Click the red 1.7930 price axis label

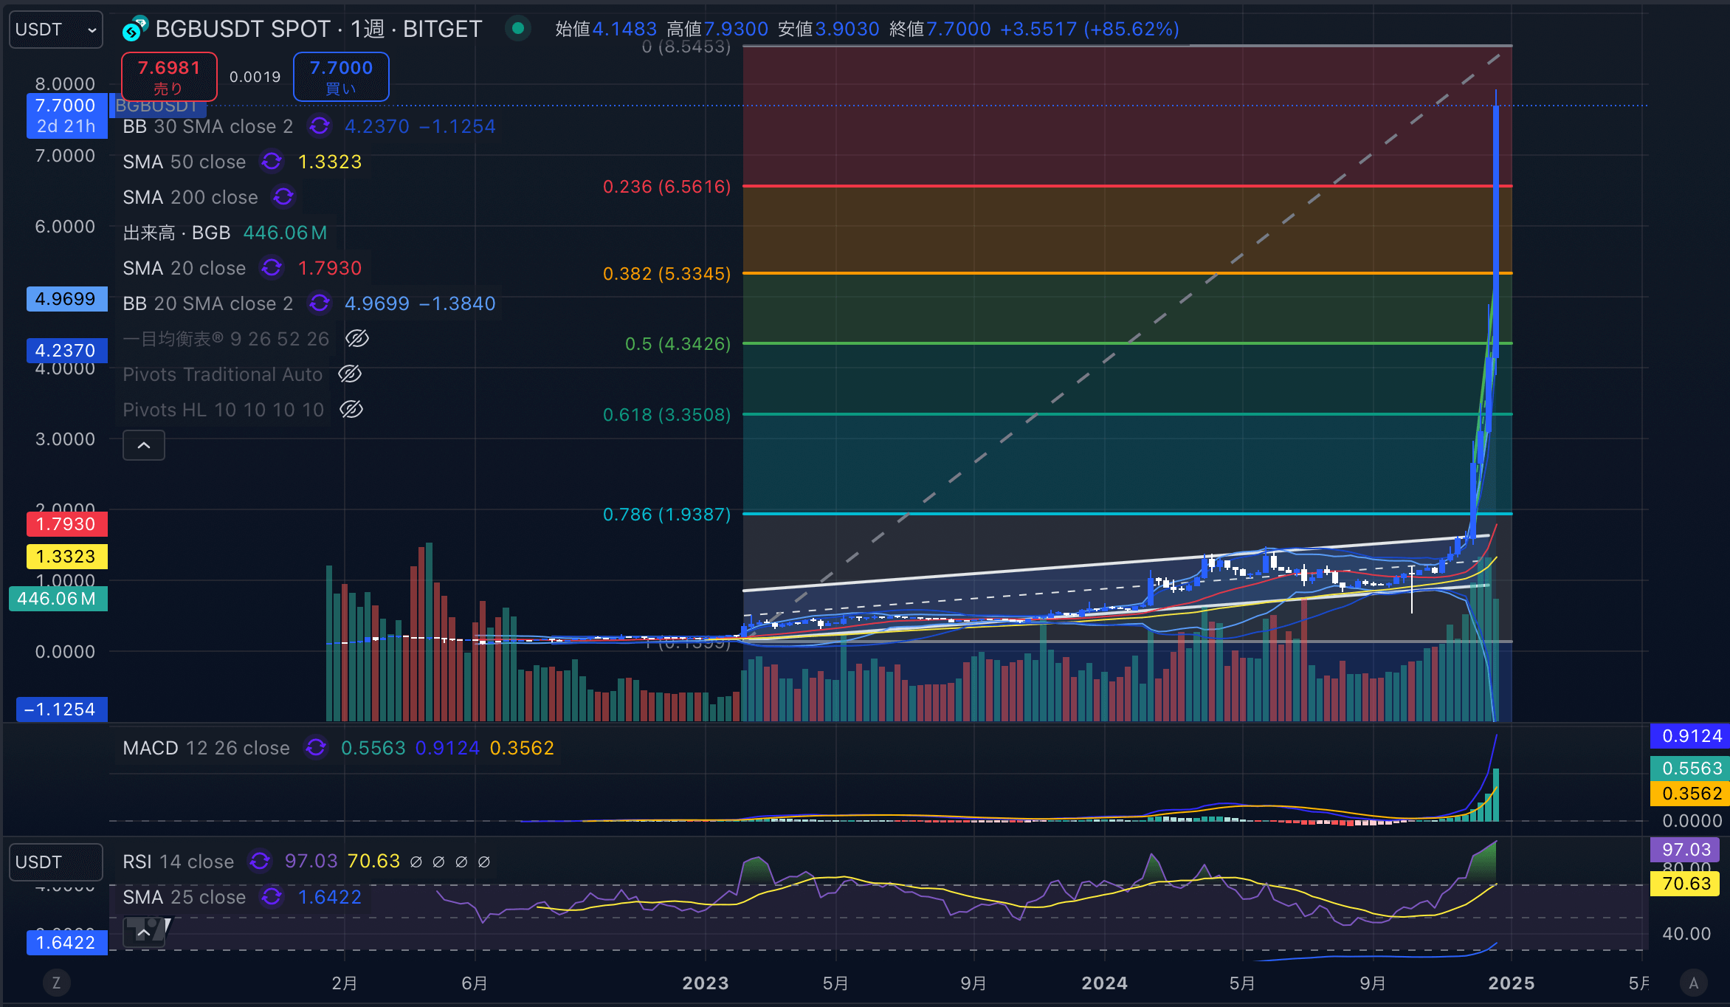coord(67,524)
